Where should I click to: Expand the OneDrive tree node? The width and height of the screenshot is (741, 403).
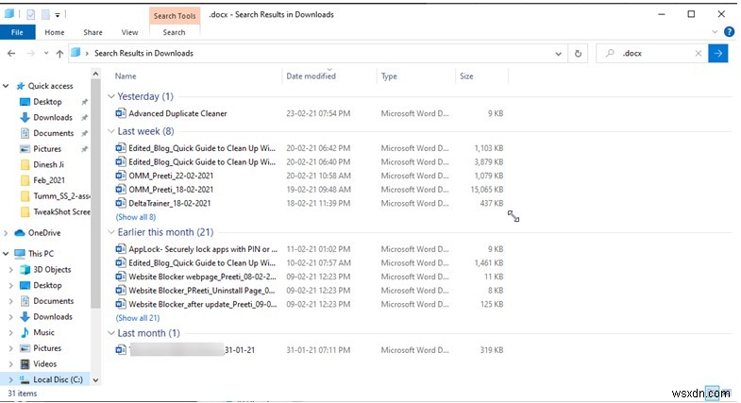[6, 233]
